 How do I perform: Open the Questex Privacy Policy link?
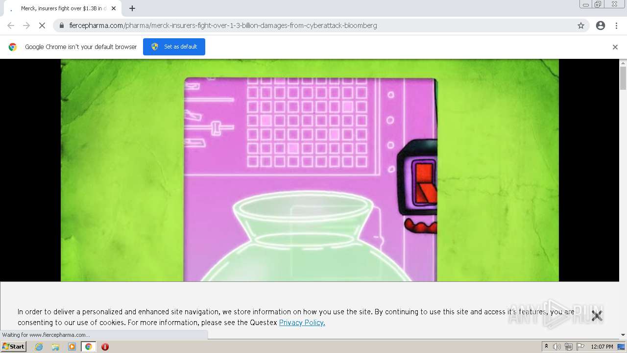pyautogui.click(x=302, y=323)
